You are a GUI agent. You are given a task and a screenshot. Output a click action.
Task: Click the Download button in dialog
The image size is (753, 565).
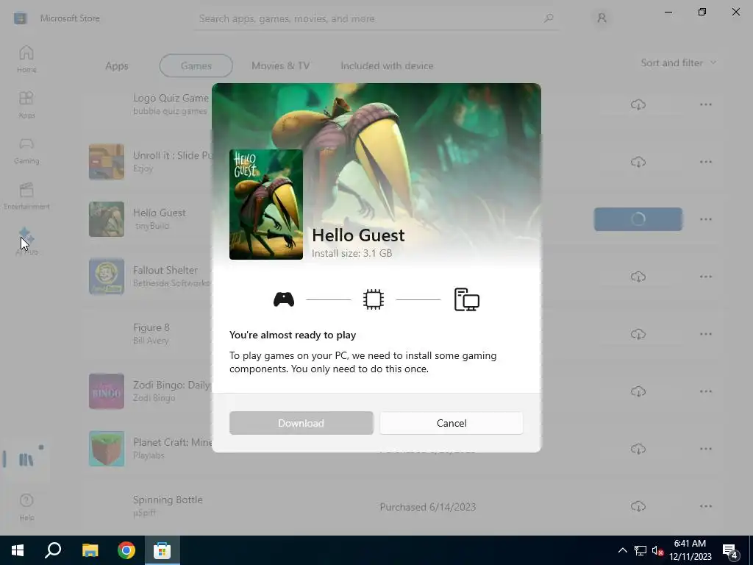pyautogui.click(x=301, y=423)
